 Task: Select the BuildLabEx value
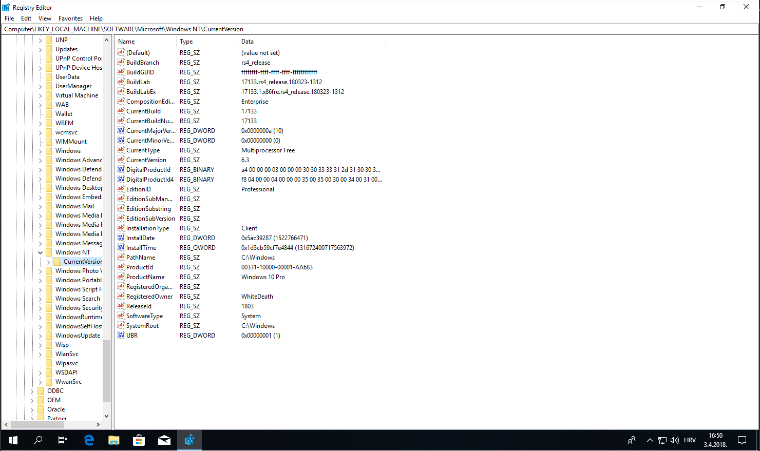click(141, 92)
